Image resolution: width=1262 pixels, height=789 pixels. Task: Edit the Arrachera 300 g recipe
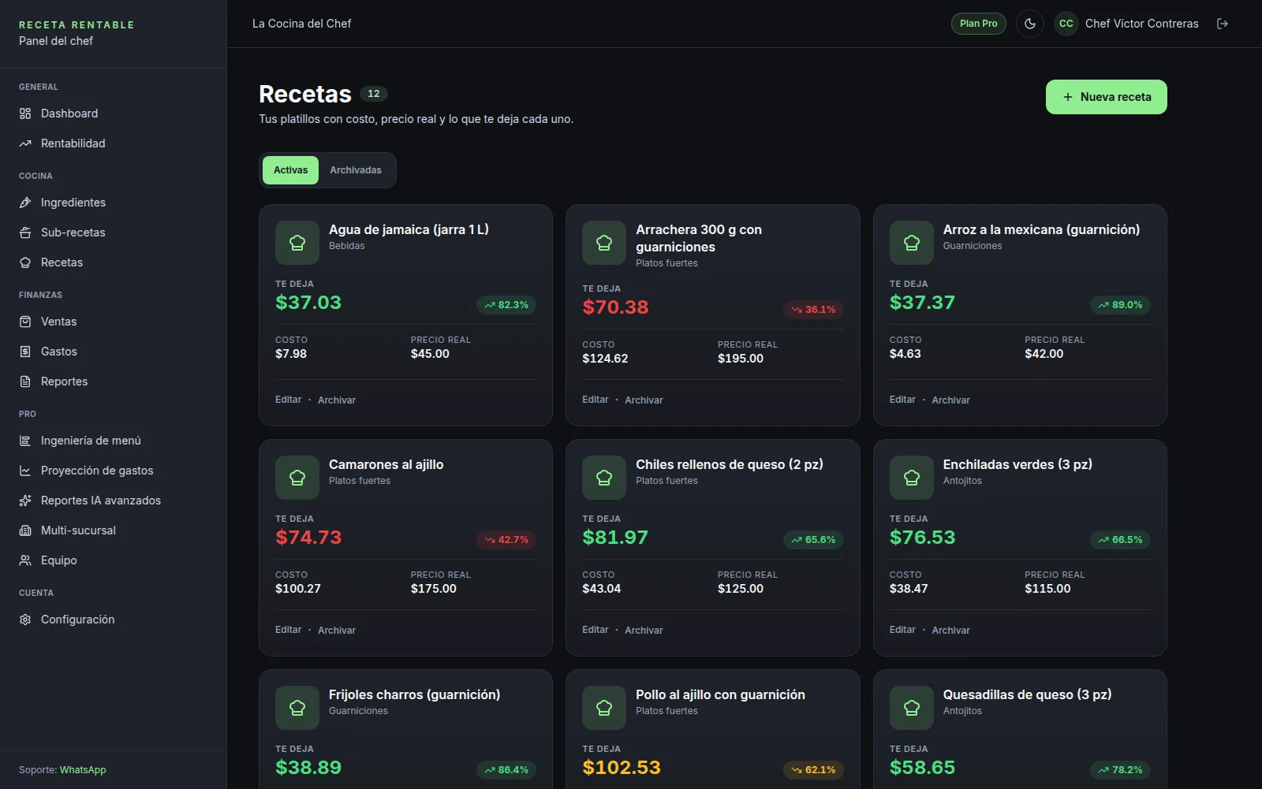[596, 400]
